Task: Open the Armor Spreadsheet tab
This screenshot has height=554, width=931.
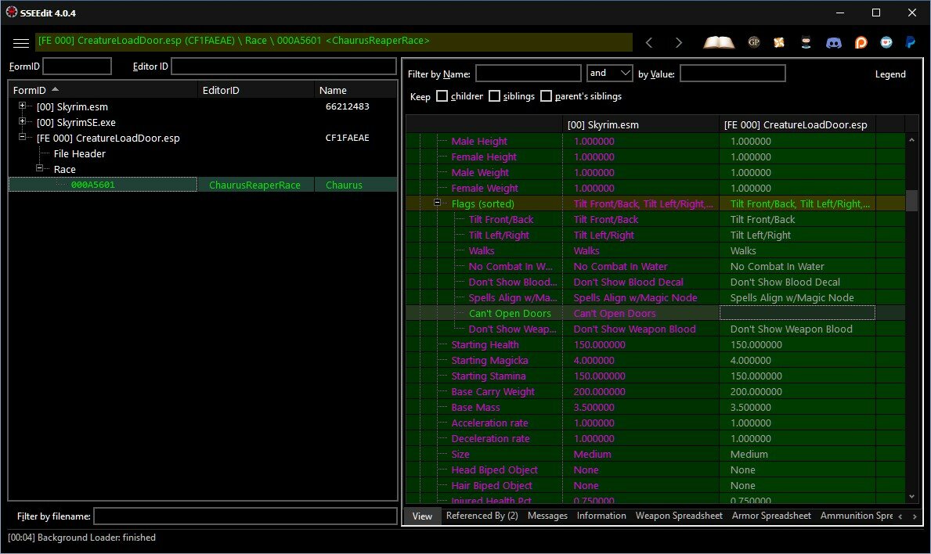Action: 771,516
